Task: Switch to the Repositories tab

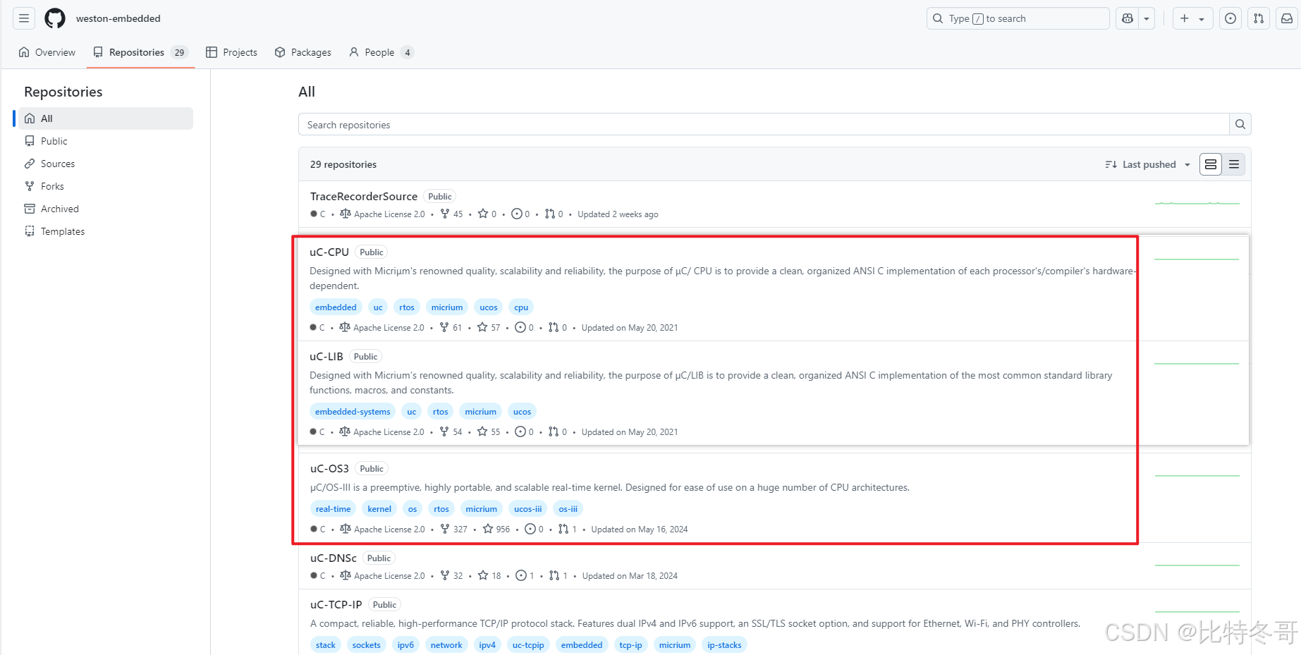Action: [x=140, y=52]
